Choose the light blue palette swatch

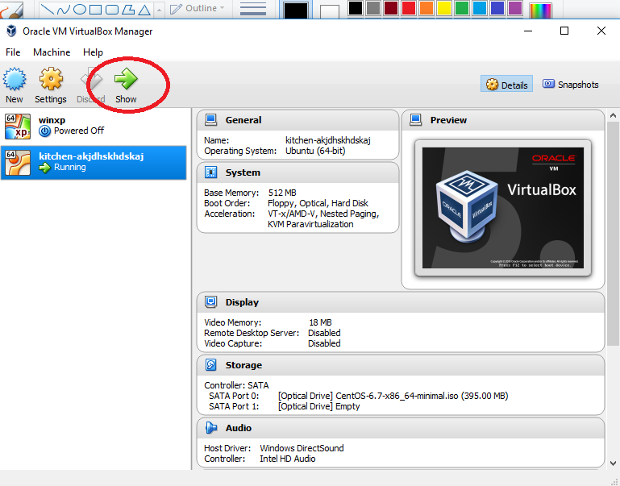[x=480, y=8]
